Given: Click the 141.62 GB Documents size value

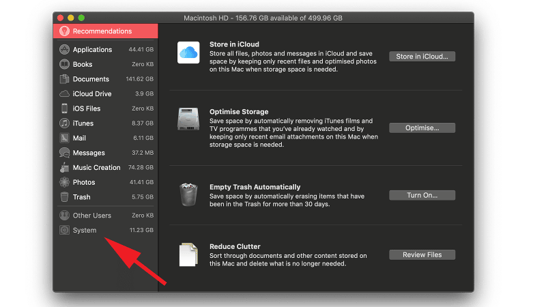Looking at the screenshot, I should point(140,79).
